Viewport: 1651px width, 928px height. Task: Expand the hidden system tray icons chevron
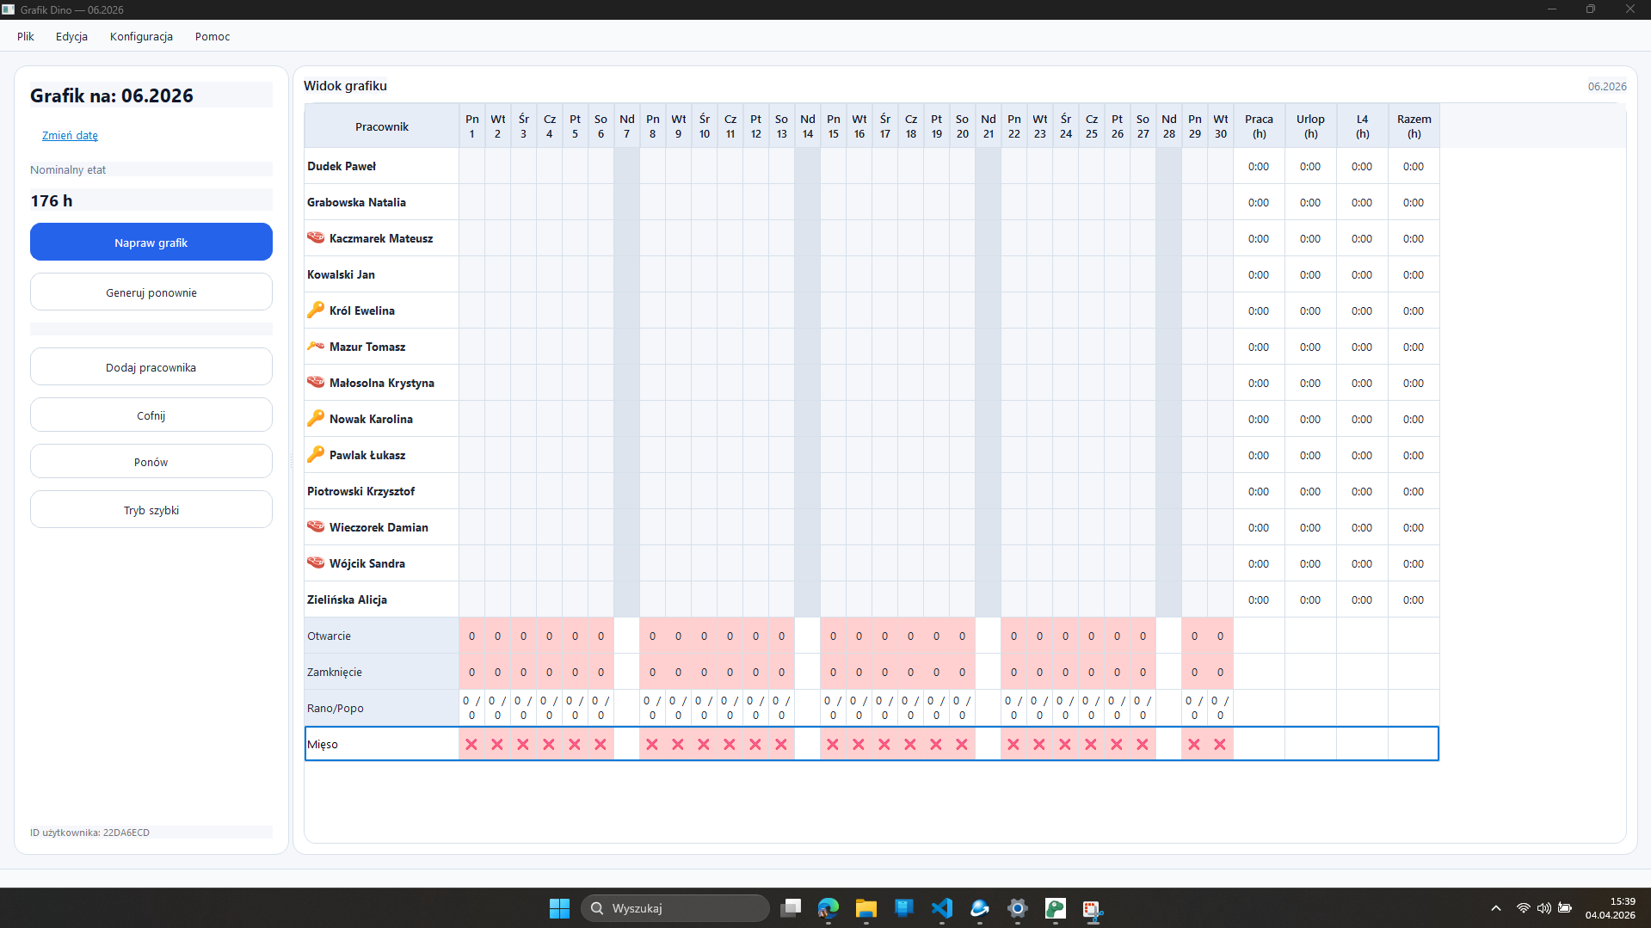point(1496,908)
